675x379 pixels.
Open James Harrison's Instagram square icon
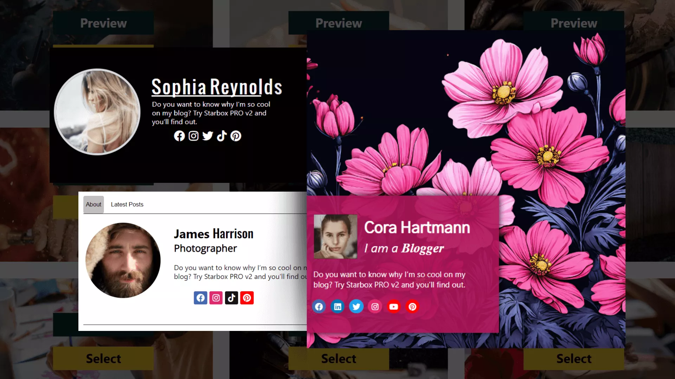216,298
